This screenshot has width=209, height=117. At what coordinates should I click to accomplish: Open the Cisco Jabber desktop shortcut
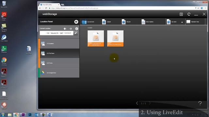click(x=4, y=38)
